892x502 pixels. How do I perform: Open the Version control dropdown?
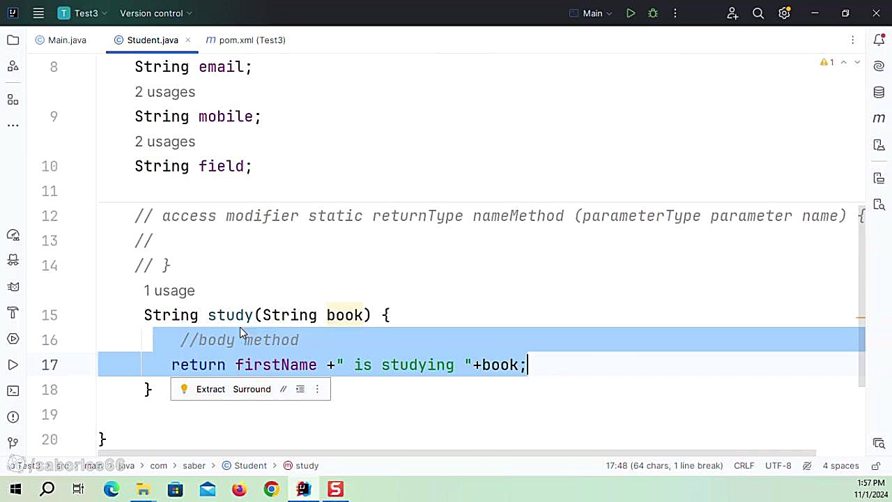click(155, 13)
